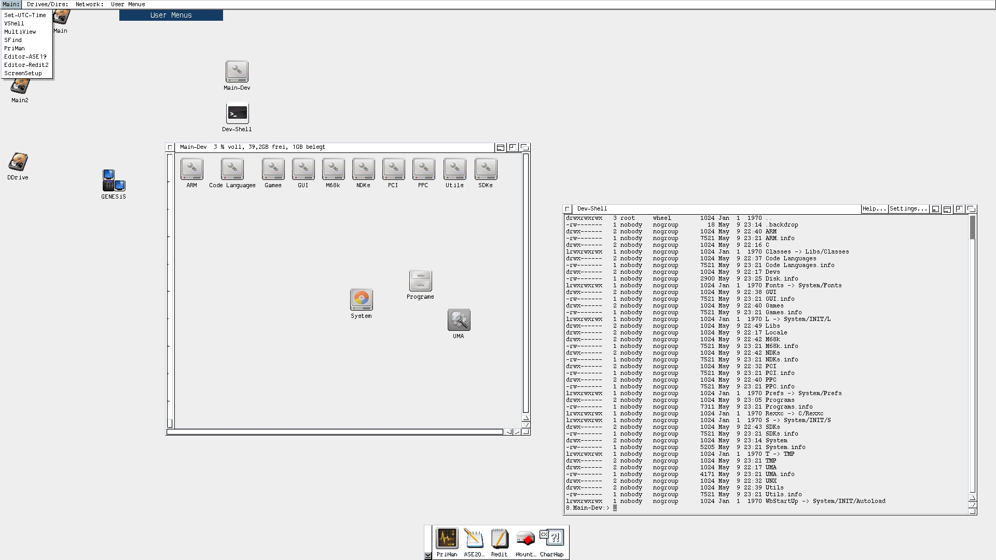Image resolution: width=996 pixels, height=560 pixels.
Task: Open the Dev-Shell desktop icon
Action: click(x=237, y=114)
